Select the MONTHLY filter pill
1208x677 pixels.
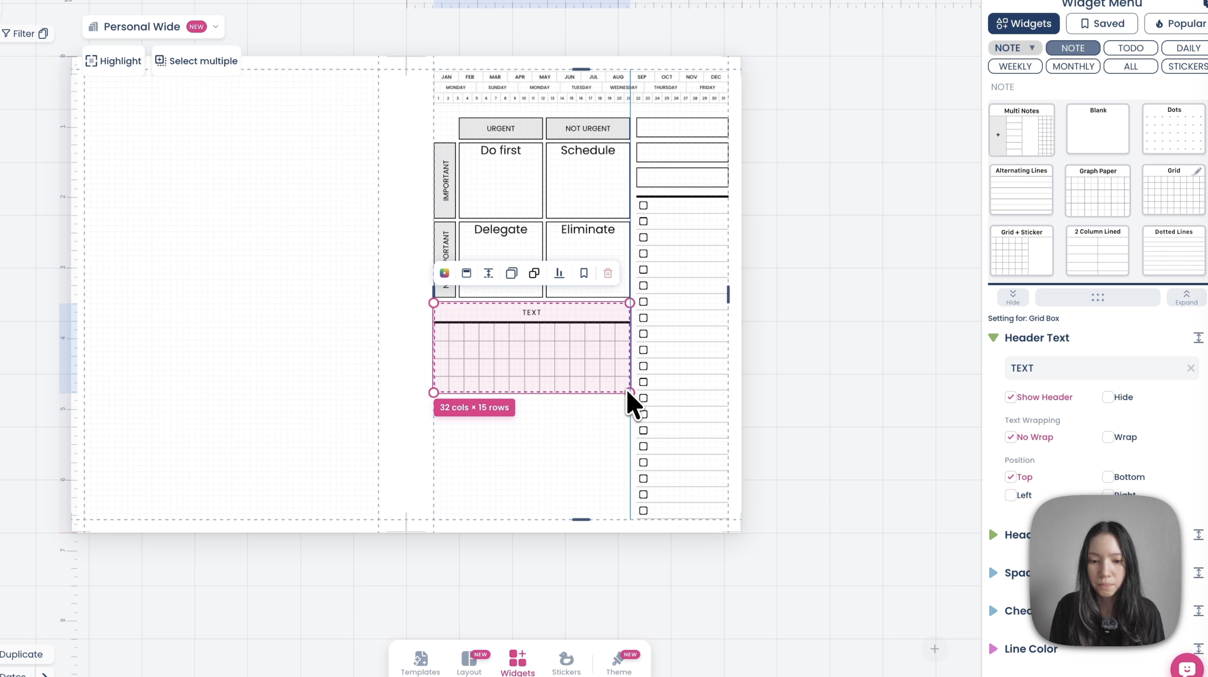pos(1073,67)
